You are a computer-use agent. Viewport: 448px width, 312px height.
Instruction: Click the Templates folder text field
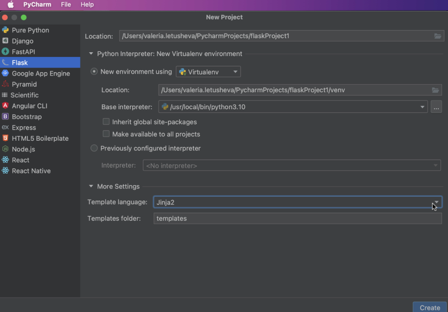(x=297, y=218)
